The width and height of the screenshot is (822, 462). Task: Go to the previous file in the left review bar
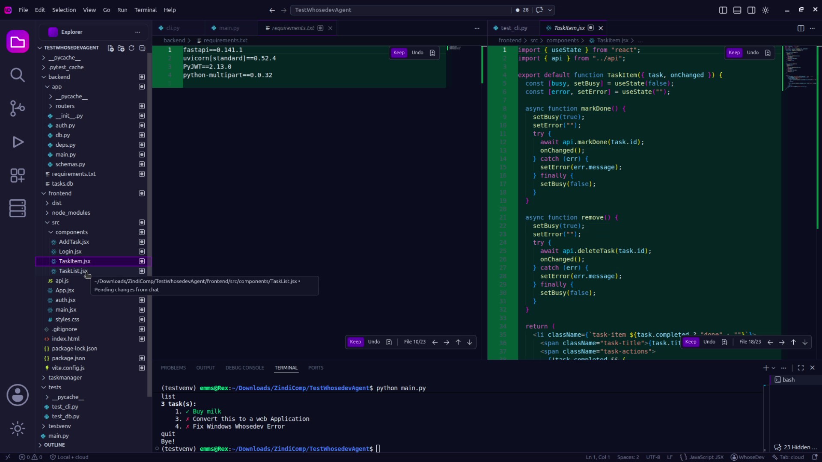(435, 342)
